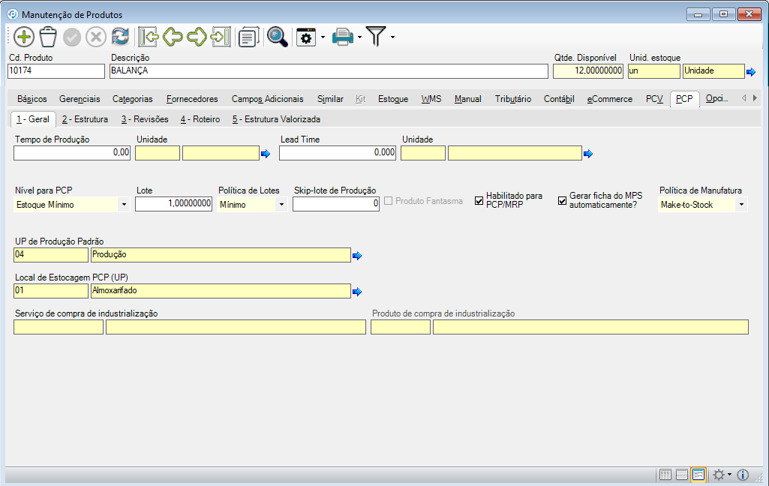This screenshot has height=486, width=769.
Task: Click the Serviço de compra de industrialização code field
Action: (59, 327)
